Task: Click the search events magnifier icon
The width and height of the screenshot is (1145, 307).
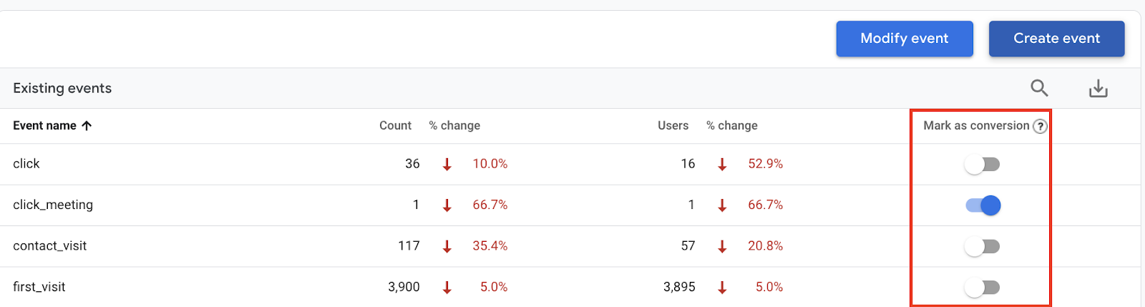Action: coord(1039,88)
